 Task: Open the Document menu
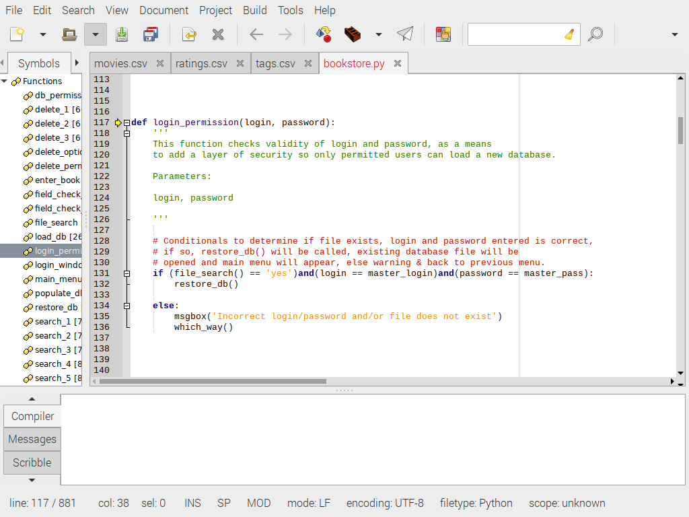pyautogui.click(x=164, y=10)
